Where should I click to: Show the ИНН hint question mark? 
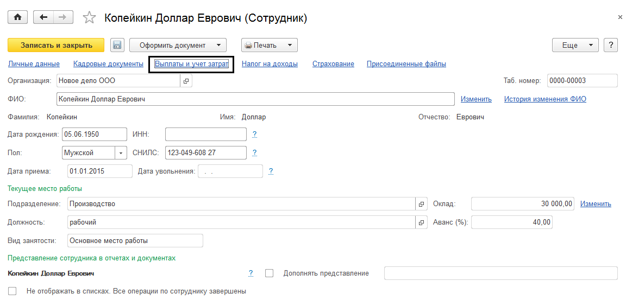pos(254,134)
